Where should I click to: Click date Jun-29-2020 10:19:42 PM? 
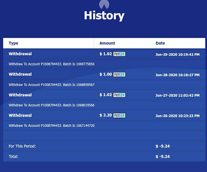(x=177, y=55)
